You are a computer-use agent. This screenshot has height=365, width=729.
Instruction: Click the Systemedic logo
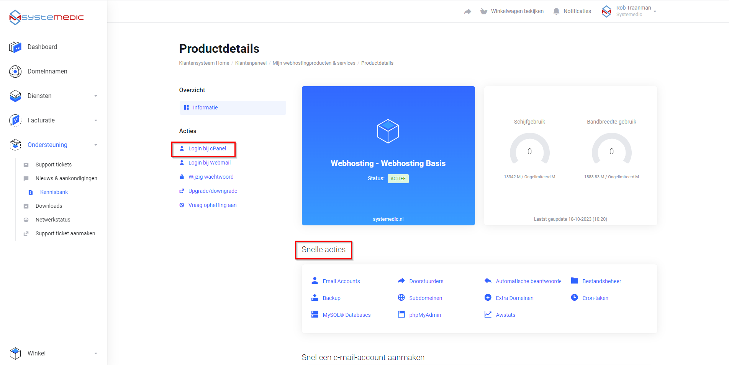click(46, 17)
